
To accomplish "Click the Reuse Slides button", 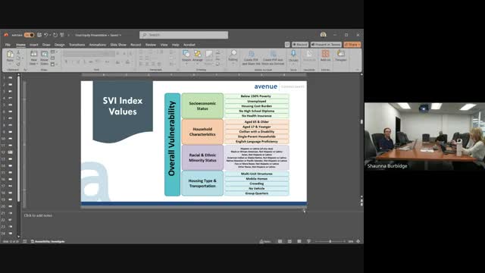I will [x=44, y=58].
